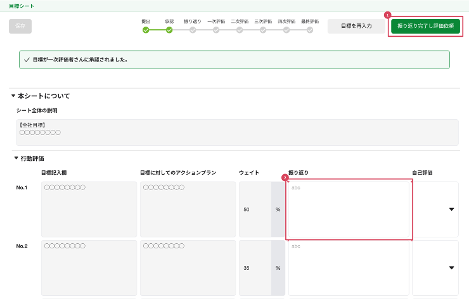Click the 目標記入欄 column header
Image resolution: width=469 pixels, height=299 pixels.
(x=54, y=172)
